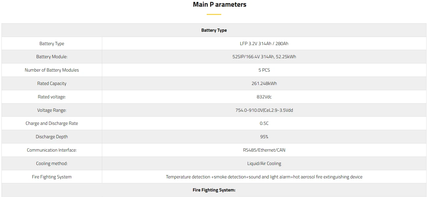
Task: Click the Number of Battery Modules label
Action: [52, 70]
